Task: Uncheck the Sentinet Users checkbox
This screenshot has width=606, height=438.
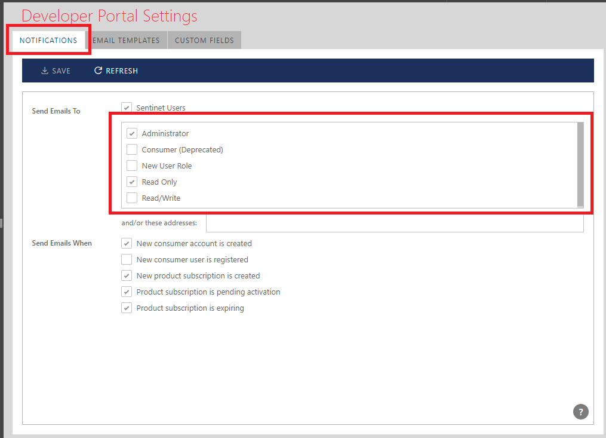Action: click(x=127, y=108)
